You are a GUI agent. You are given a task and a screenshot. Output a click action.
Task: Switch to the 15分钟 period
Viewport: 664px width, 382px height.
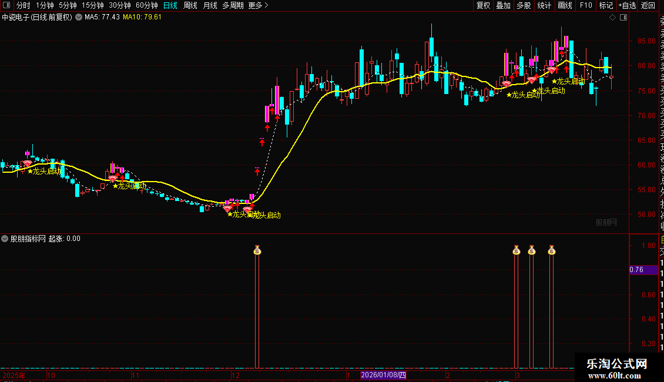tap(93, 5)
